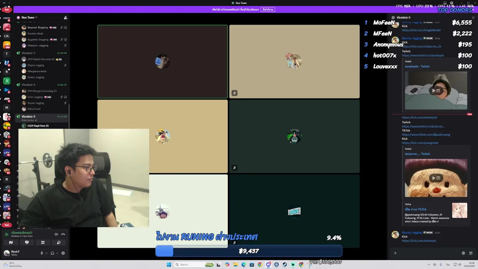This screenshot has height=269, width=478.
Task: Close the ห้องสอบ-5 chat panel
Action: (473, 18)
